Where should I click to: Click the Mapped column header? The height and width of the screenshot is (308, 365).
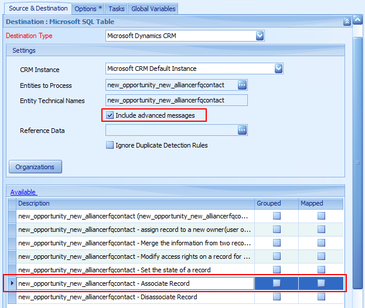[x=321, y=203]
